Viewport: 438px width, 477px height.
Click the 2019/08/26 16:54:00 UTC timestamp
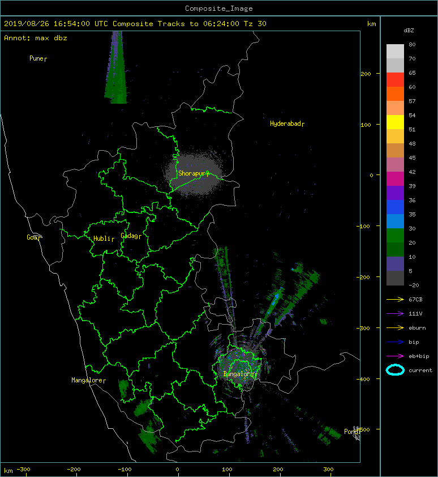click(56, 24)
